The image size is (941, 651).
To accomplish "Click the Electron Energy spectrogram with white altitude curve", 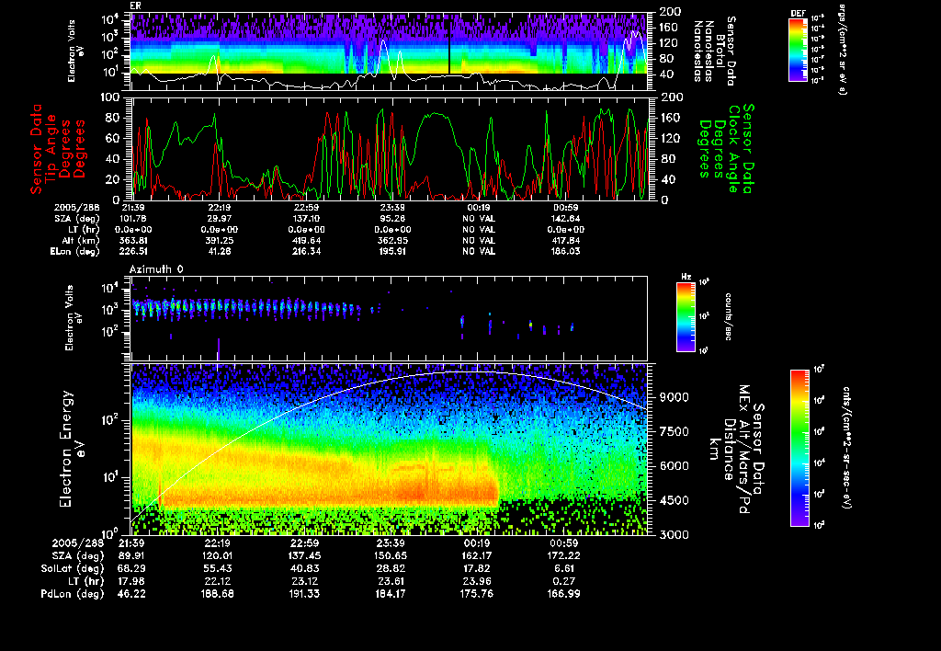I will coord(389,449).
